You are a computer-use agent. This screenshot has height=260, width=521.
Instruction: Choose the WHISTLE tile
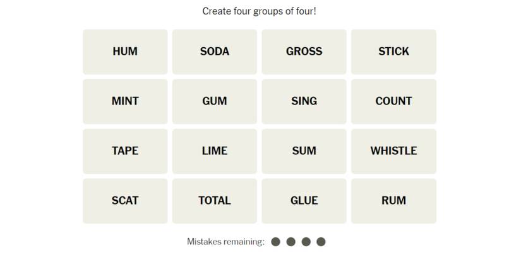pos(393,151)
